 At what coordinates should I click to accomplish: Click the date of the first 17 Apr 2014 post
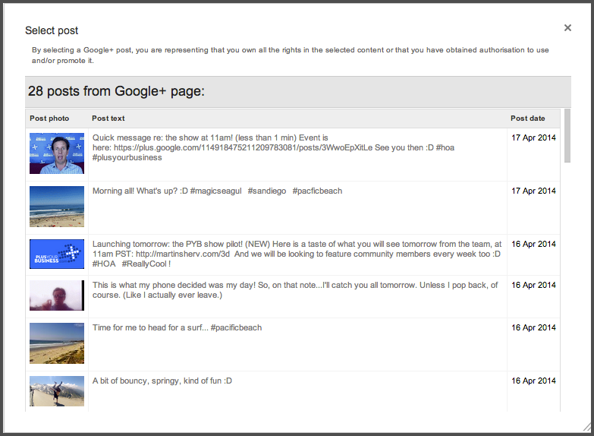coord(533,137)
